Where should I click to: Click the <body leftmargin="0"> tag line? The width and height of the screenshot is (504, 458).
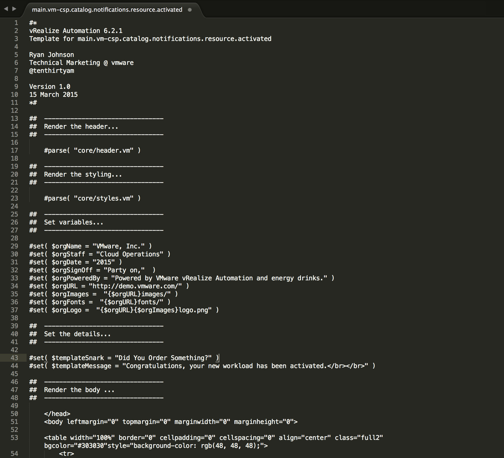[171, 422]
